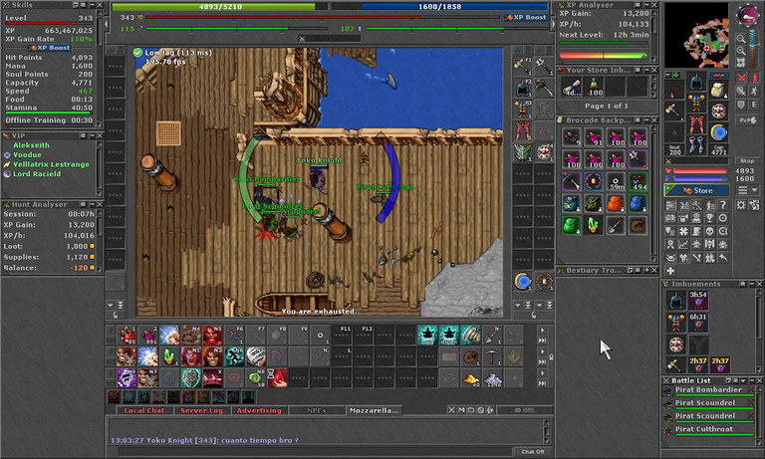
Task: Select the helmet equipment slot
Action: [696, 82]
